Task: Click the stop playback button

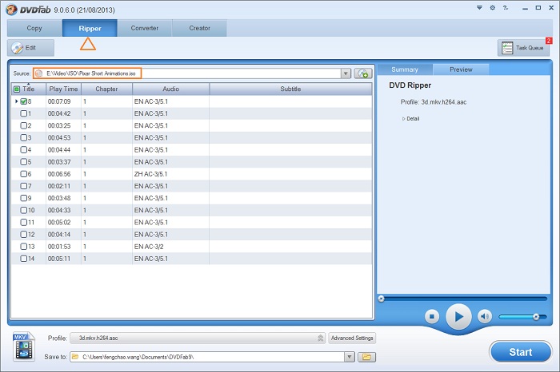Action: point(432,316)
